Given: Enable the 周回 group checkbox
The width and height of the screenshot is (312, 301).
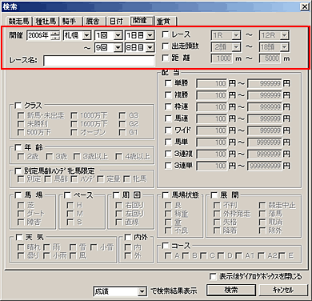Looking at the screenshot, I should (116, 195).
